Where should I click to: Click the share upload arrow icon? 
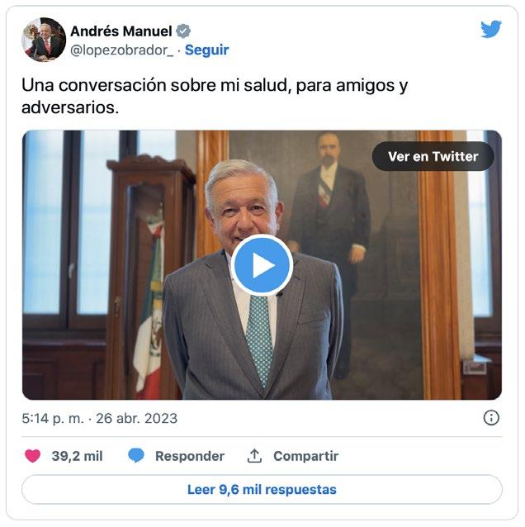click(x=254, y=456)
